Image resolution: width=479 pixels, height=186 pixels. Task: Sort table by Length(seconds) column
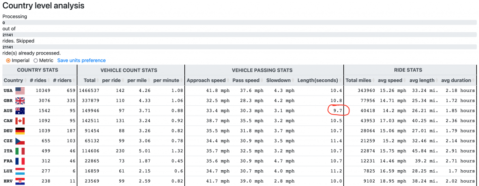(x=319, y=80)
